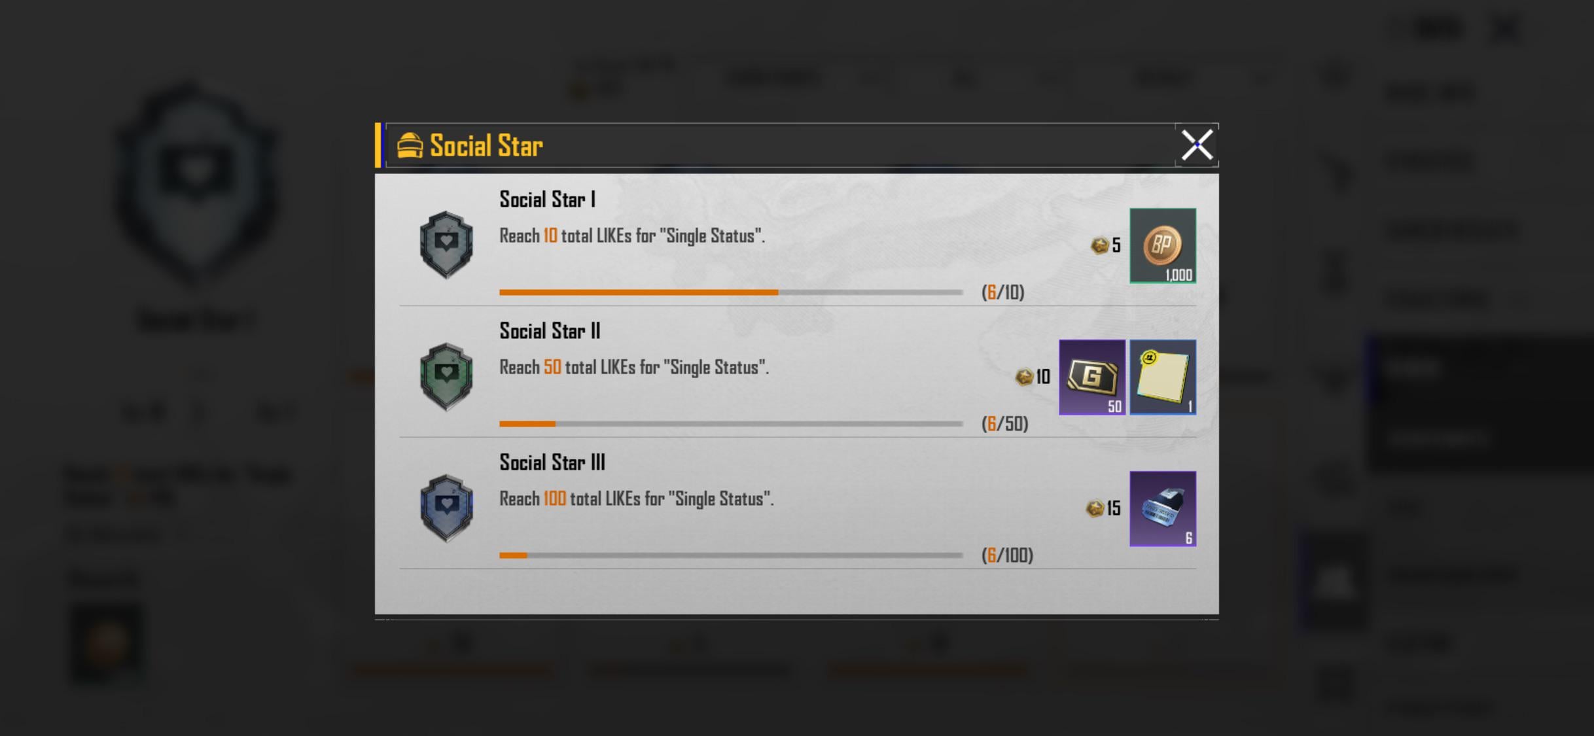Select the blue Social Star III badge
Viewport: 1594px width, 736px height.
pyautogui.click(x=446, y=508)
